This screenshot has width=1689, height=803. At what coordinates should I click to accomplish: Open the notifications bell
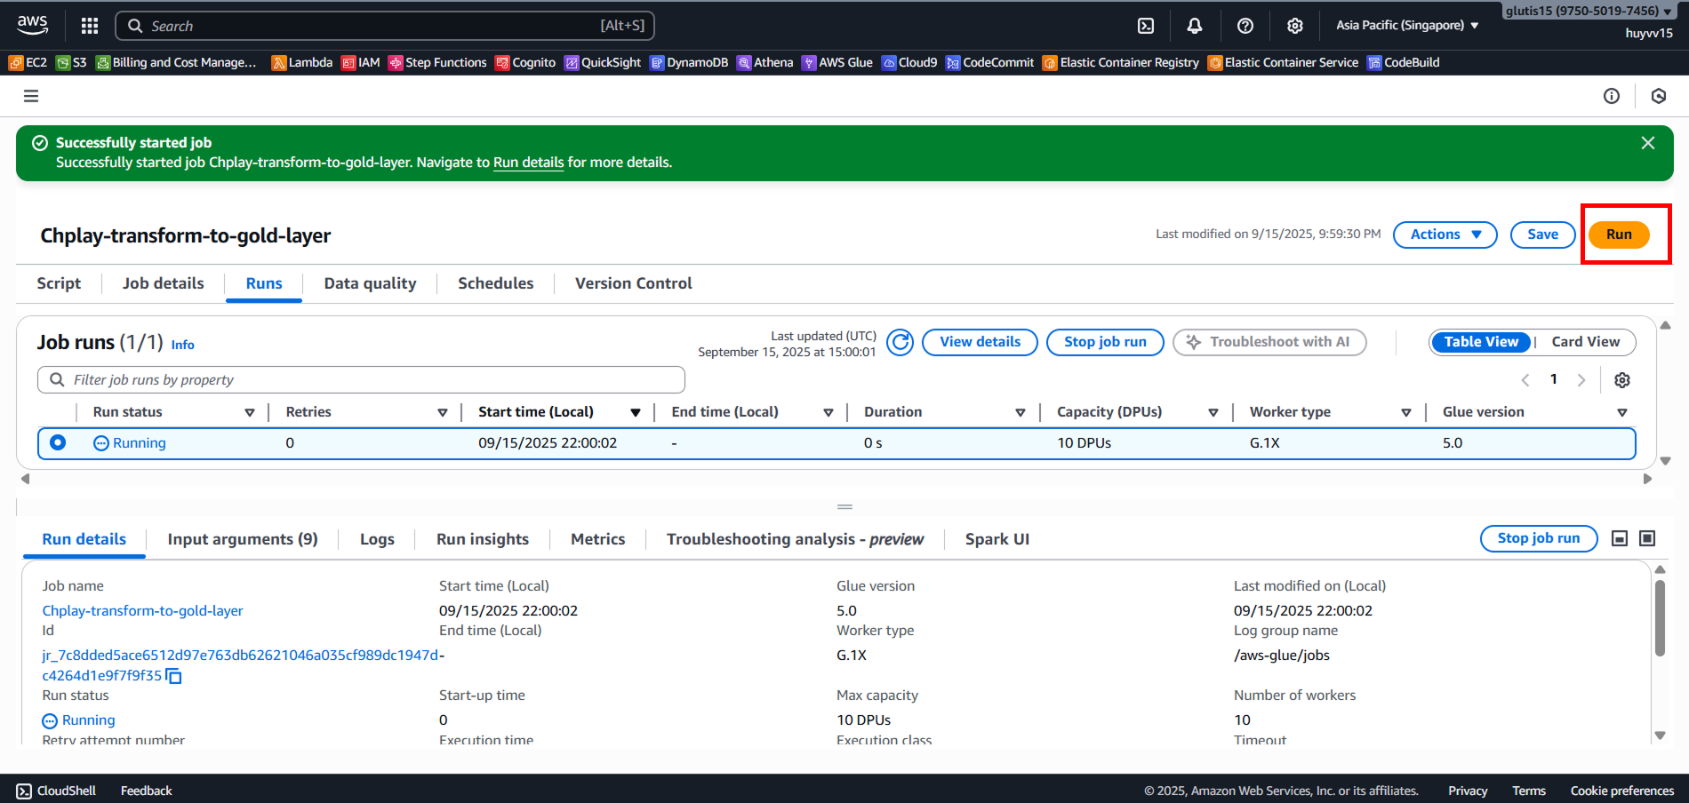(x=1195, y=26)
